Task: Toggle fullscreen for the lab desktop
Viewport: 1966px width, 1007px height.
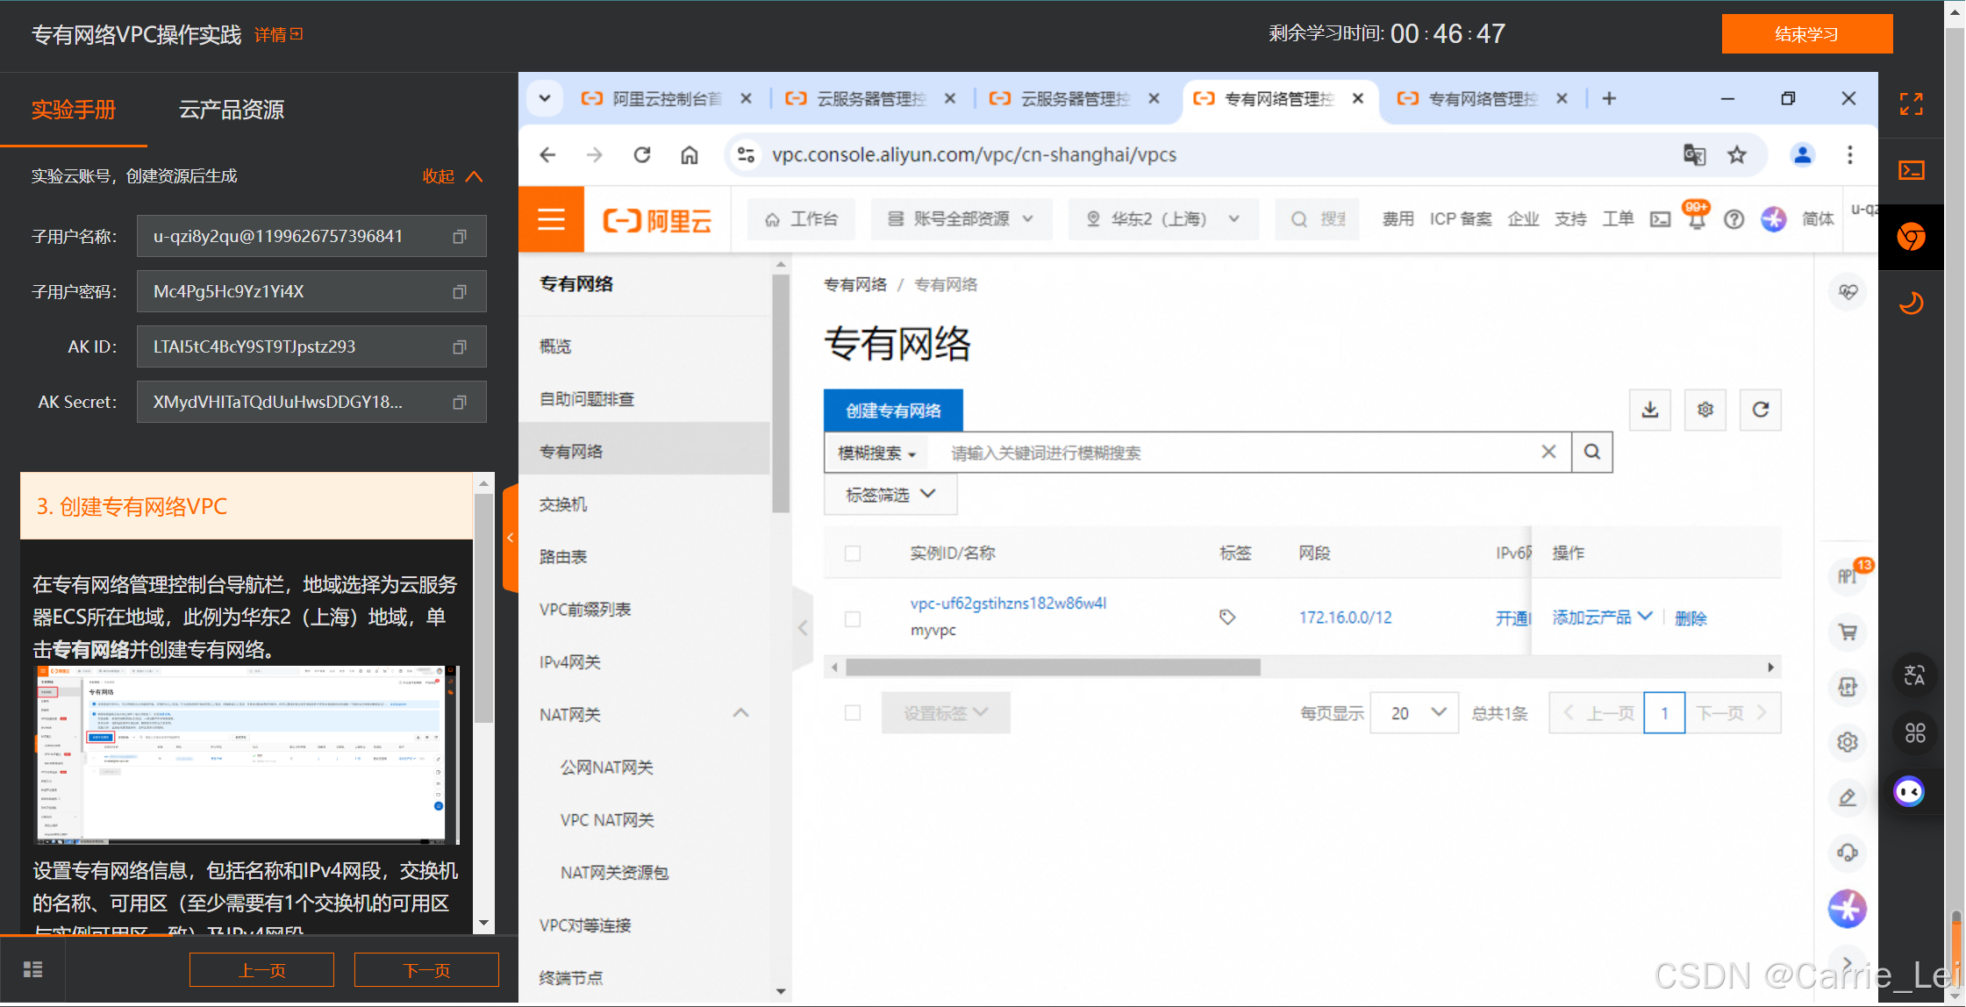Action: tap(1912, 104)
